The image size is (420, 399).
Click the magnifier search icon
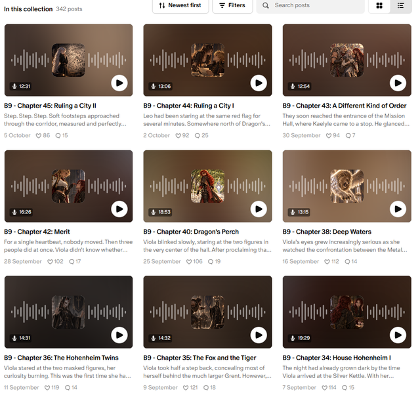[265, 5]
